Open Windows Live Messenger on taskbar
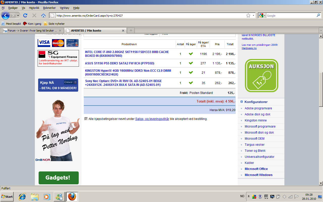 pyautogui.click(x=60, y=196)
